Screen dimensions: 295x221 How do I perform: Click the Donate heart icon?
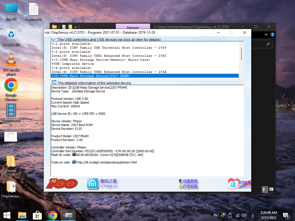(233, 184)
